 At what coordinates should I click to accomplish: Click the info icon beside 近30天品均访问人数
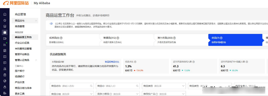pos(193,62)
